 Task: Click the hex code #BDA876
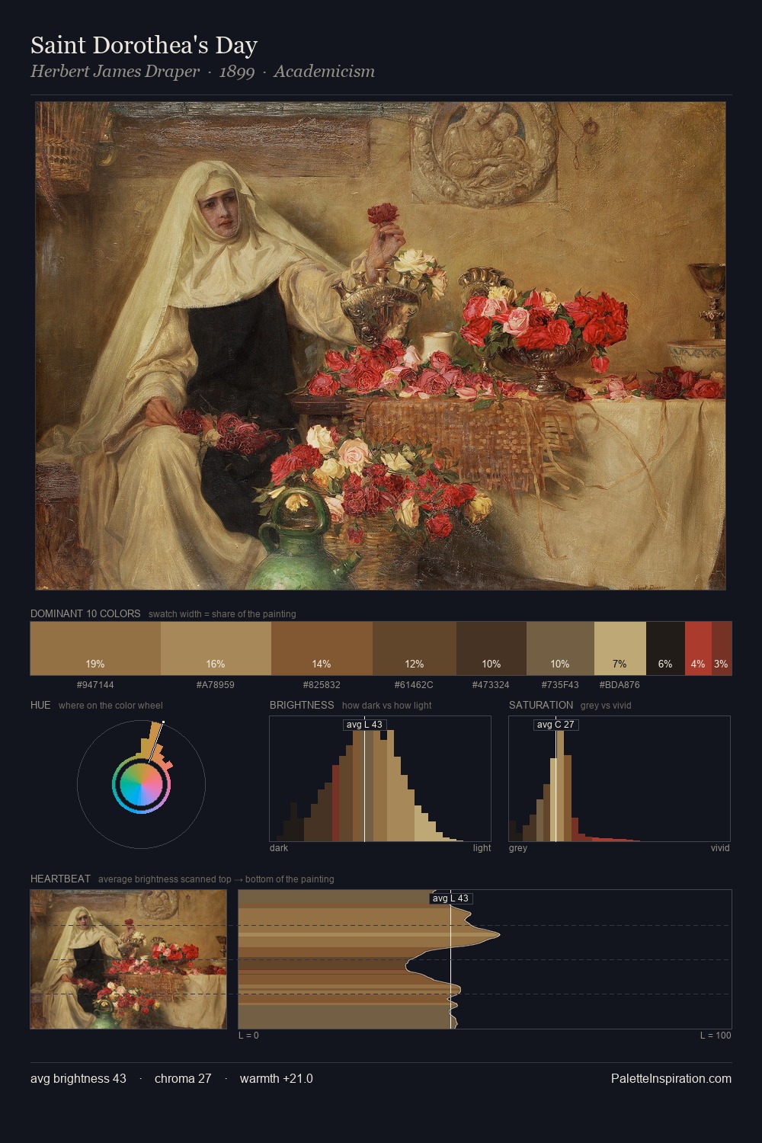[x=620, y=685]
